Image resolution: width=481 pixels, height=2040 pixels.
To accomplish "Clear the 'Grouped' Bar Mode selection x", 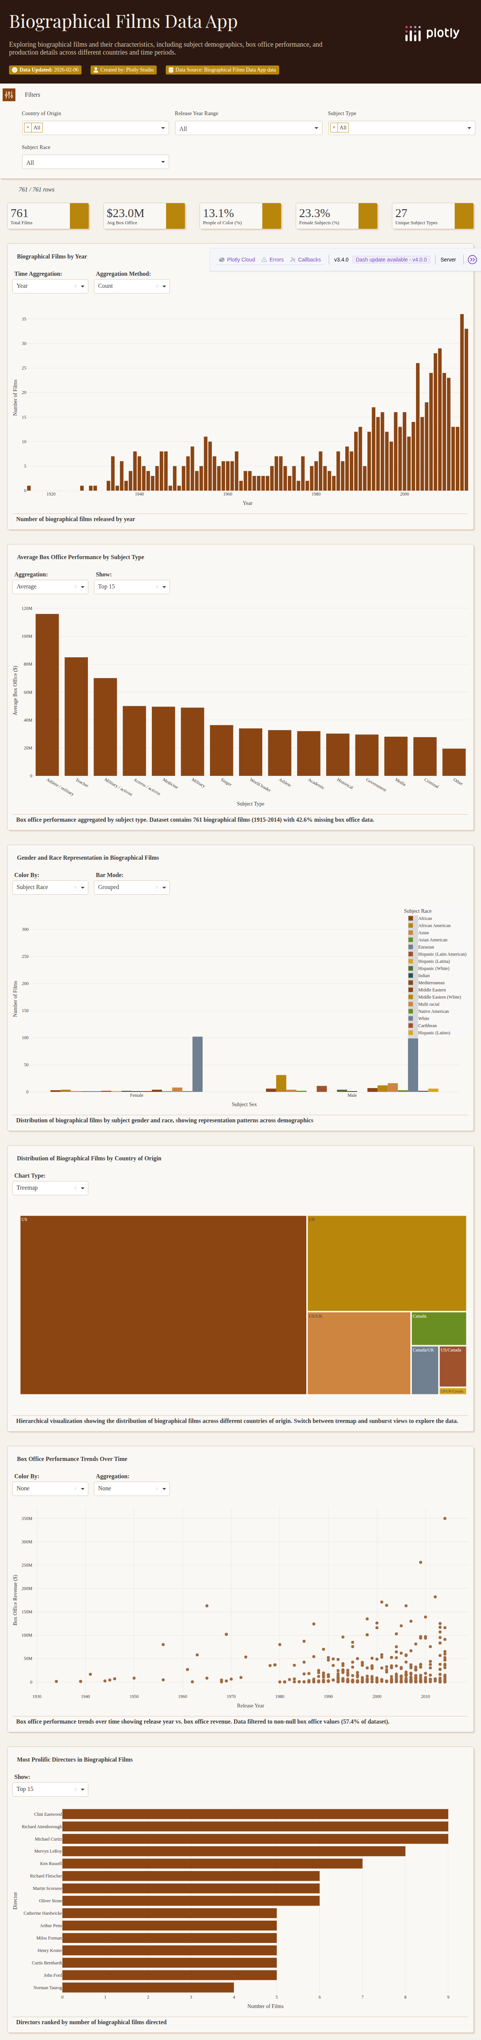I will pyautogui.click(x=157, y=888).
